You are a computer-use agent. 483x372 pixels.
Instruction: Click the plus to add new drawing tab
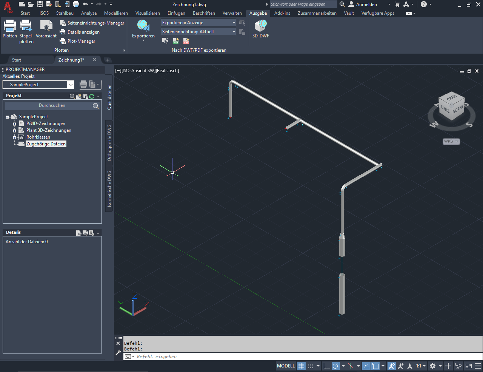pyautogui.click(x=108, y=60)
